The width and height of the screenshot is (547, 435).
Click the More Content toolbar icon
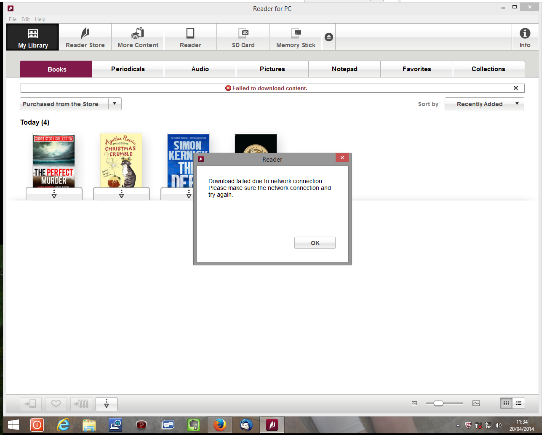138,37
